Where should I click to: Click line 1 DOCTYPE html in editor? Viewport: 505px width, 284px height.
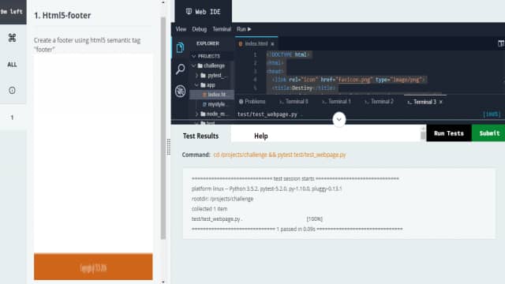tap(288, 54)
